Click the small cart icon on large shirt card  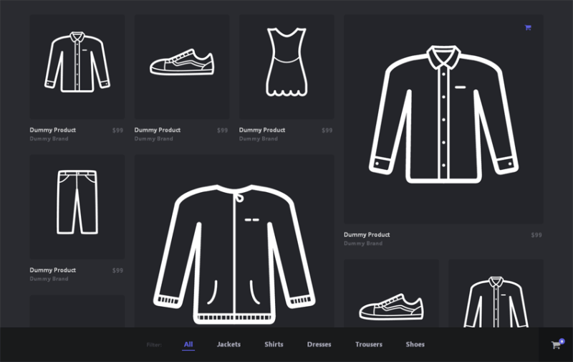(528, 28)
